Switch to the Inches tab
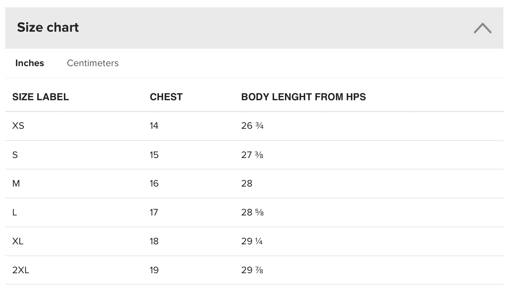The width and height of the screenshot is (510, 300). pyautogui.click(x=30, y=63)
